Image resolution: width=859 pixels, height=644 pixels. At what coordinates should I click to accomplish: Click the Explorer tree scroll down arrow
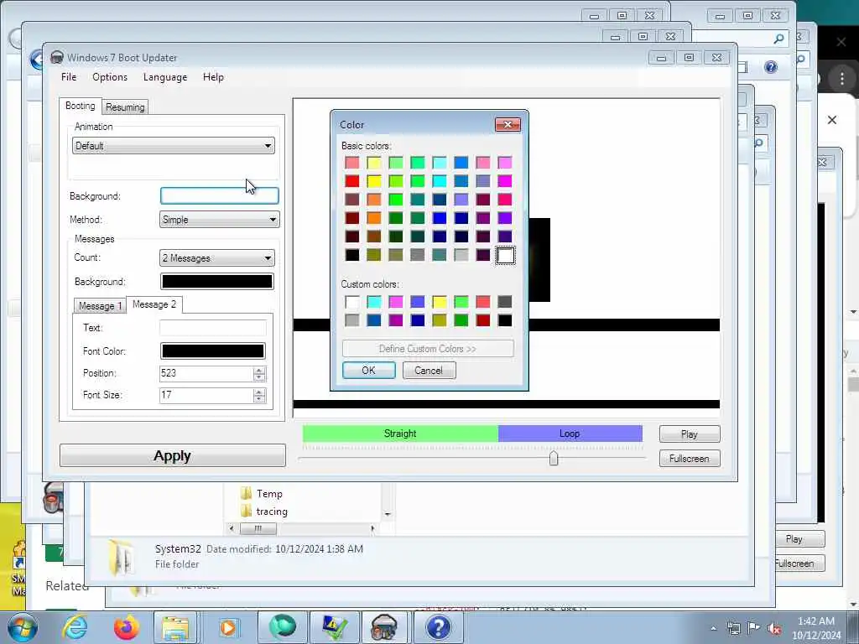[388, 514]
